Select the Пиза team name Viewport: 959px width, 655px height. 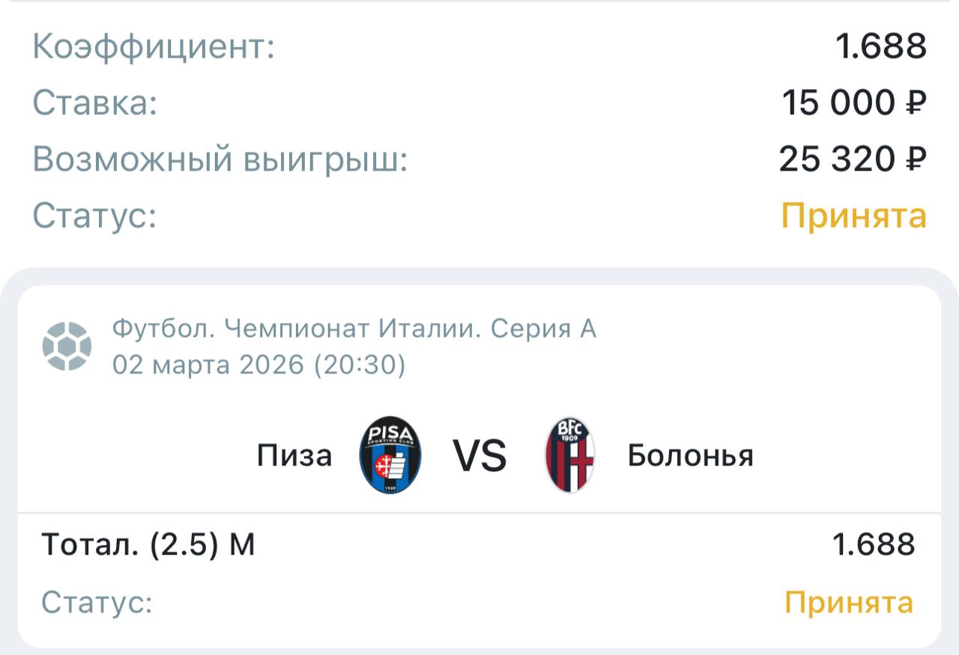294,455
